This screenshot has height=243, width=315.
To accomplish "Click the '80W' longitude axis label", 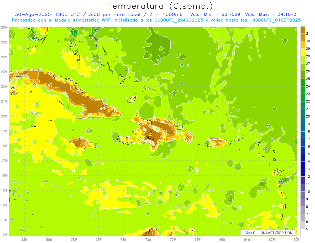I will tap(49, 239).
